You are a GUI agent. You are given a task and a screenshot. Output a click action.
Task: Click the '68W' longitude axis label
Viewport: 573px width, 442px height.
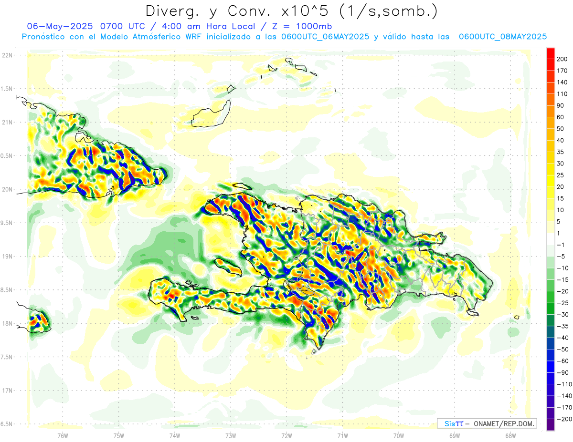(x=510, y=435)
